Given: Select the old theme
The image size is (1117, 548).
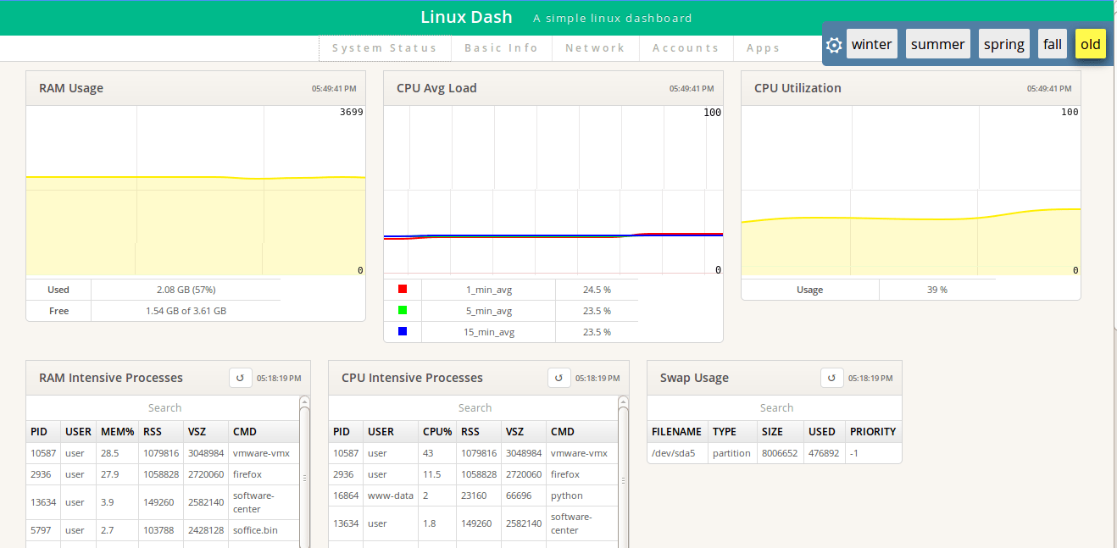Looking at the screenshot, I should [x=1091, y=43].
